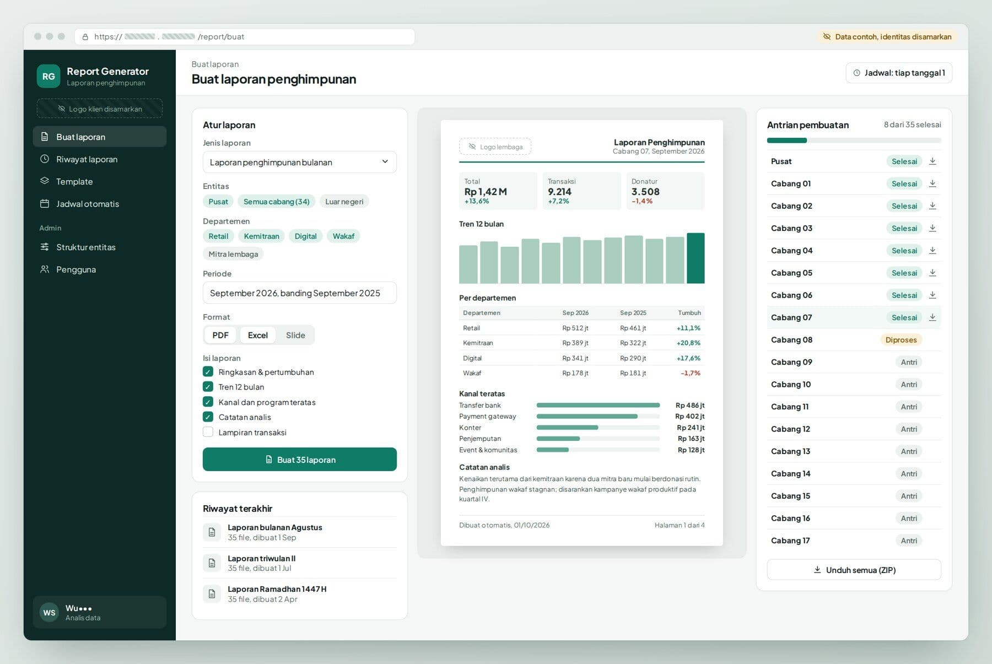Toggle the Wakaf department chip
The height and width of the screenshot is (664, 992).
(x=343, y=236)
